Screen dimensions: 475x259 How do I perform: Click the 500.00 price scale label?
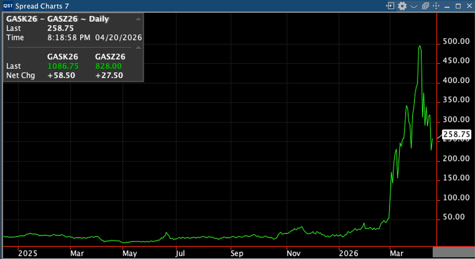[456, 42]
